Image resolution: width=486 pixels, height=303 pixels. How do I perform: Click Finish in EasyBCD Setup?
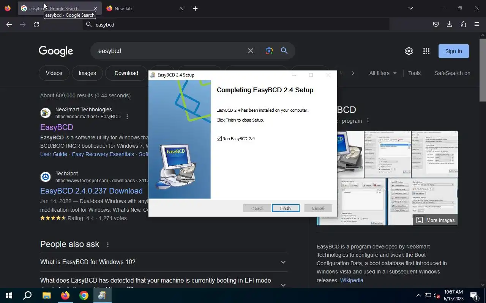click(286, 208)
